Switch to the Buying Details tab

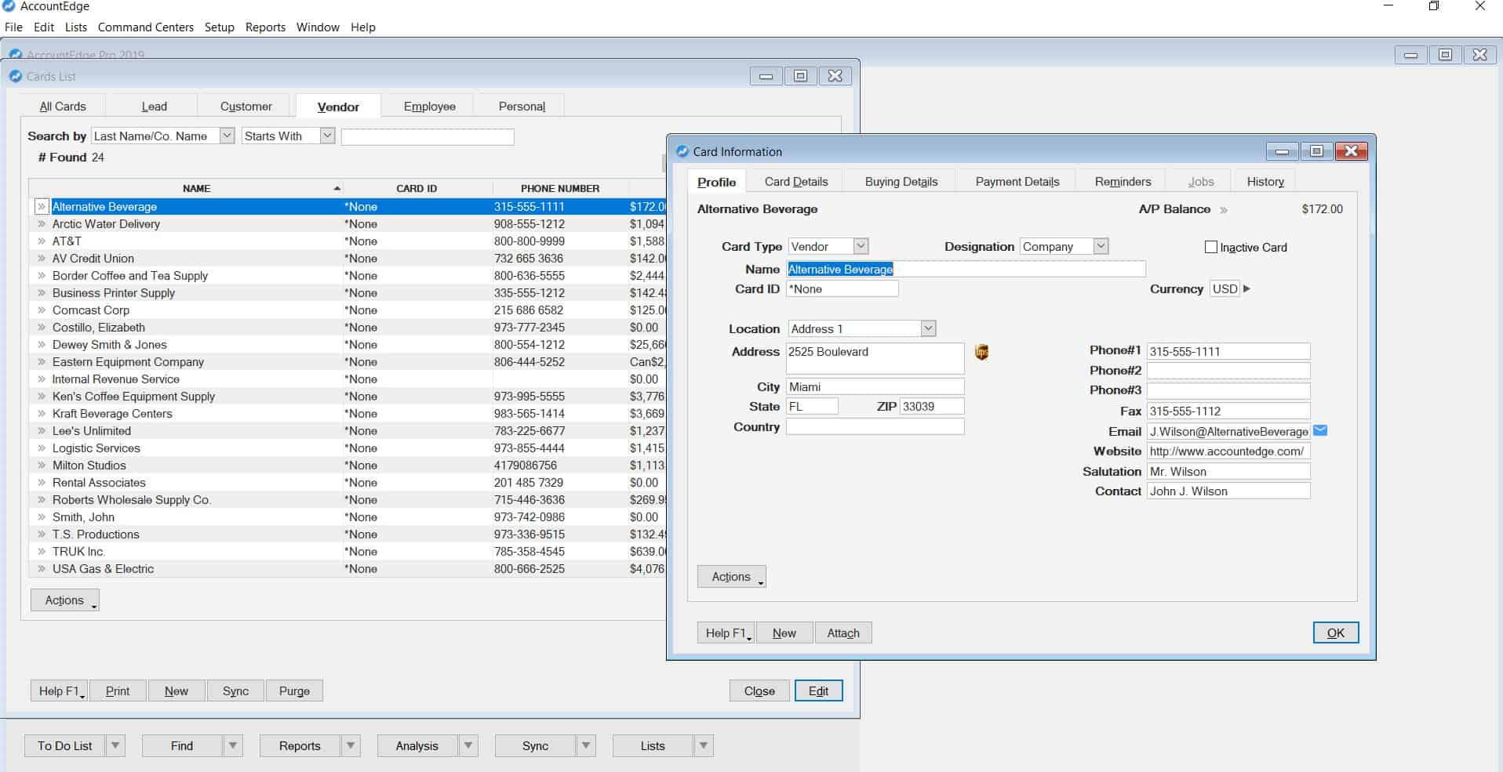click(901, 182)
